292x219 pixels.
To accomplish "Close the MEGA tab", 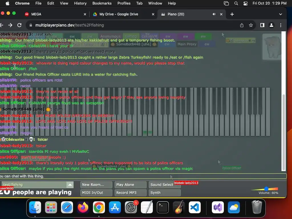I will coord(85,14).
